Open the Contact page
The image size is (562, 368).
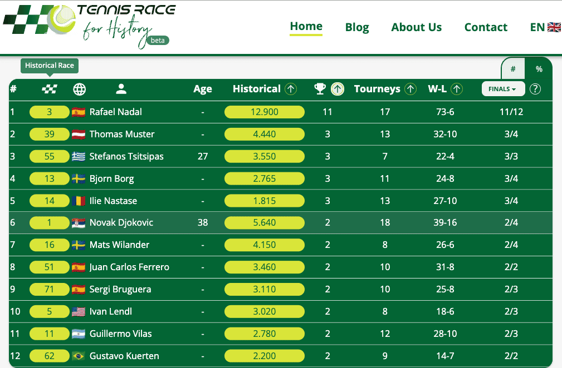click(486, 27)
